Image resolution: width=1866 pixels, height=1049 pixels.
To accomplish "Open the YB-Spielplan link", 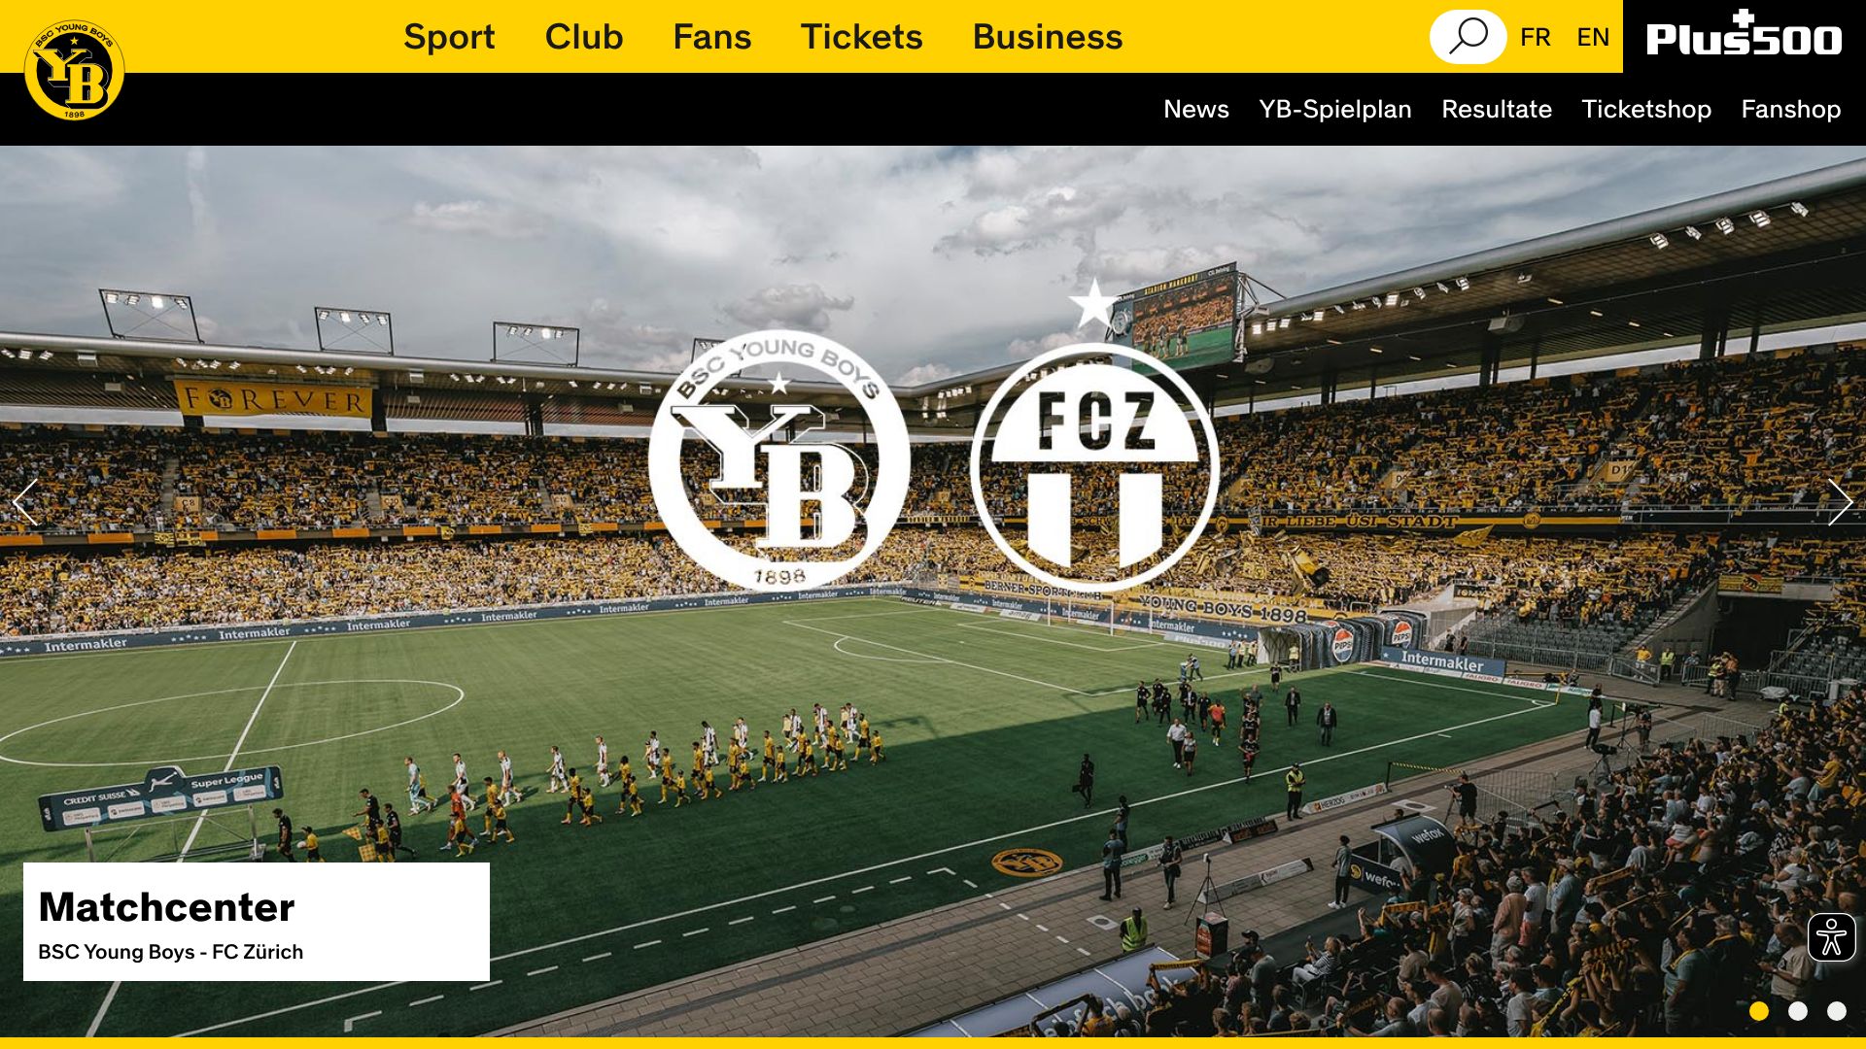I will (1335, 109).
